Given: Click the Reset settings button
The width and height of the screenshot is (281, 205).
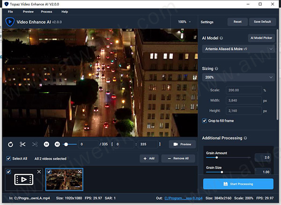Looking at the screenshot, I should click(237, 22).
